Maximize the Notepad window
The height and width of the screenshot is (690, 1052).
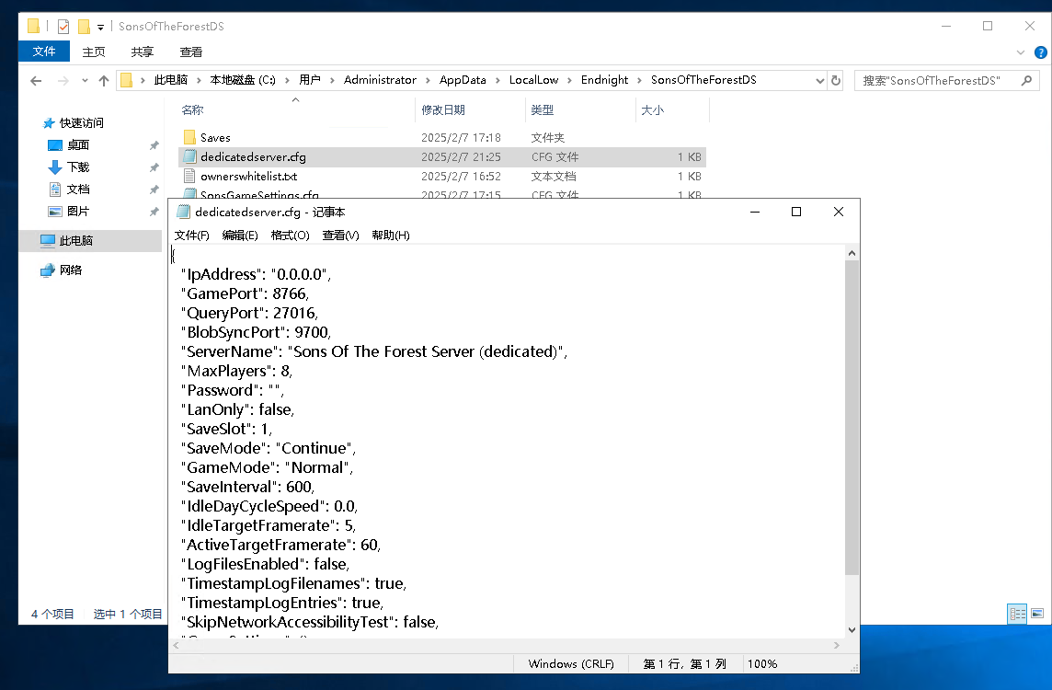point(796,213)
